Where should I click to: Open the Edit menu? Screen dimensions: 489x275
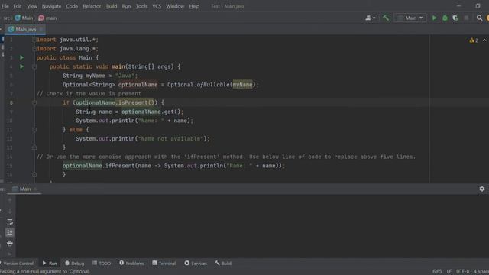click(18, 6)
